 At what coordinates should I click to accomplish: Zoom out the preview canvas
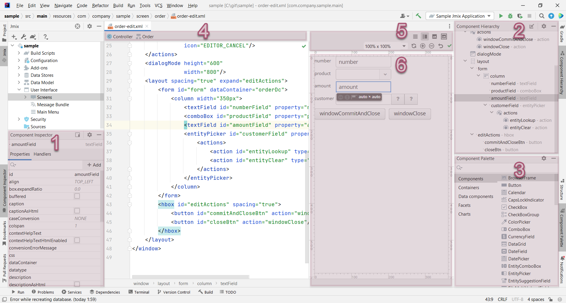(x=432, y=46)
